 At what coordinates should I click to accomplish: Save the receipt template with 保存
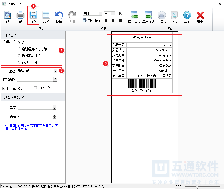click(x=33, y=17)
